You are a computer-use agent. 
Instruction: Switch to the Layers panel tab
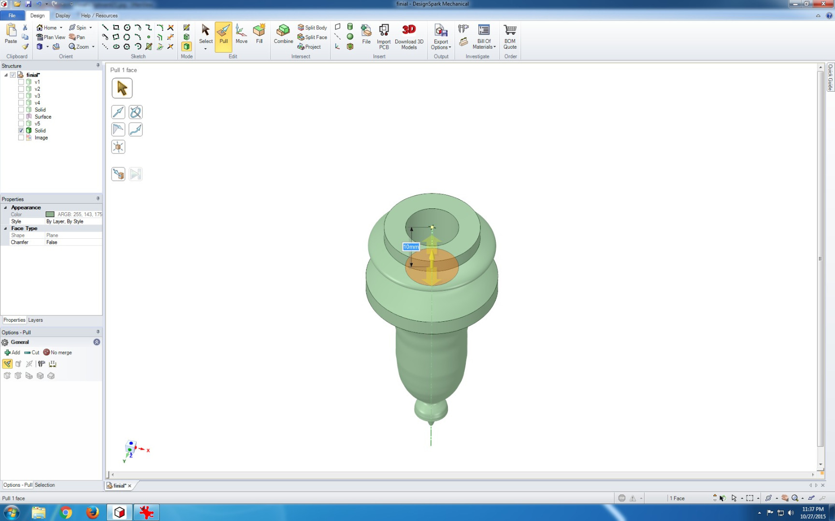(35, 320)
